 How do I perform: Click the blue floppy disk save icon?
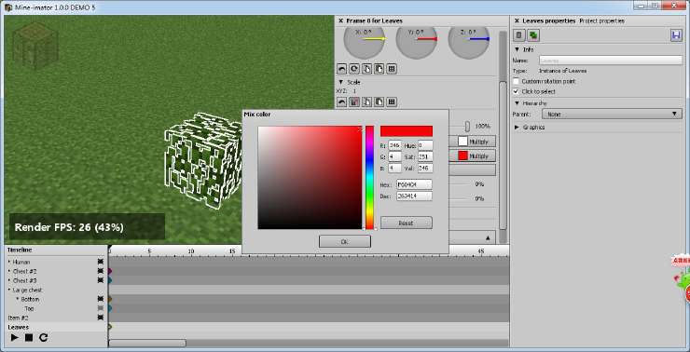pos(676,35)
